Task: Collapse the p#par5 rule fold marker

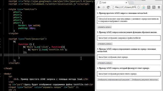Action: click(x=1, y=23)
